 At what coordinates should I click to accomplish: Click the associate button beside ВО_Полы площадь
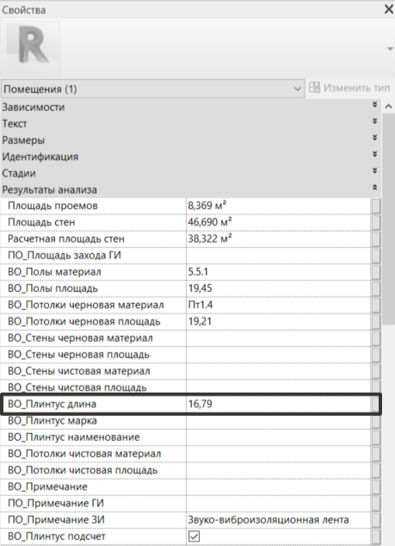click(x=376, y=289)
